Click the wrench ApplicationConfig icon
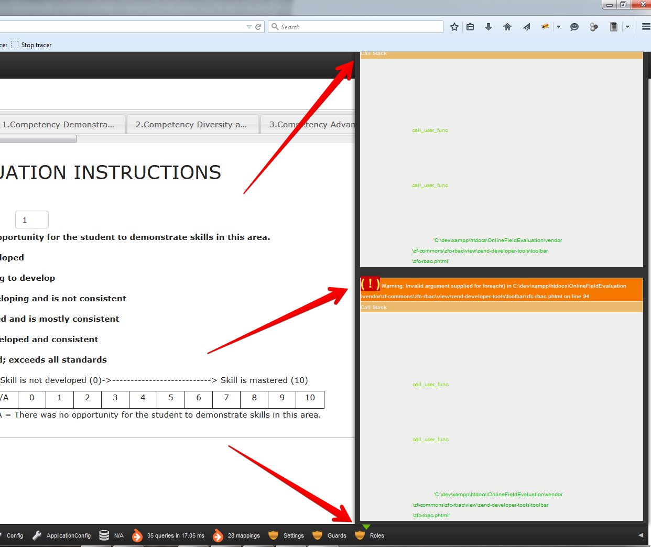 point(37,535)
